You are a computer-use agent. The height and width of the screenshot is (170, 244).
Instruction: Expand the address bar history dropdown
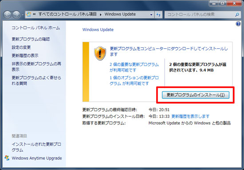point(151,15)
